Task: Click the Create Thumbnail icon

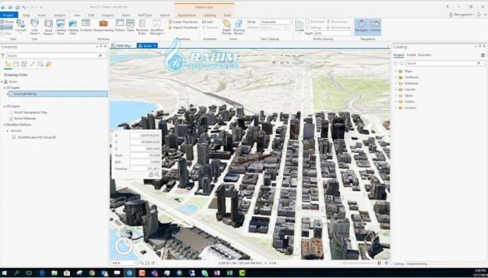Action: [x=183, y=22]
